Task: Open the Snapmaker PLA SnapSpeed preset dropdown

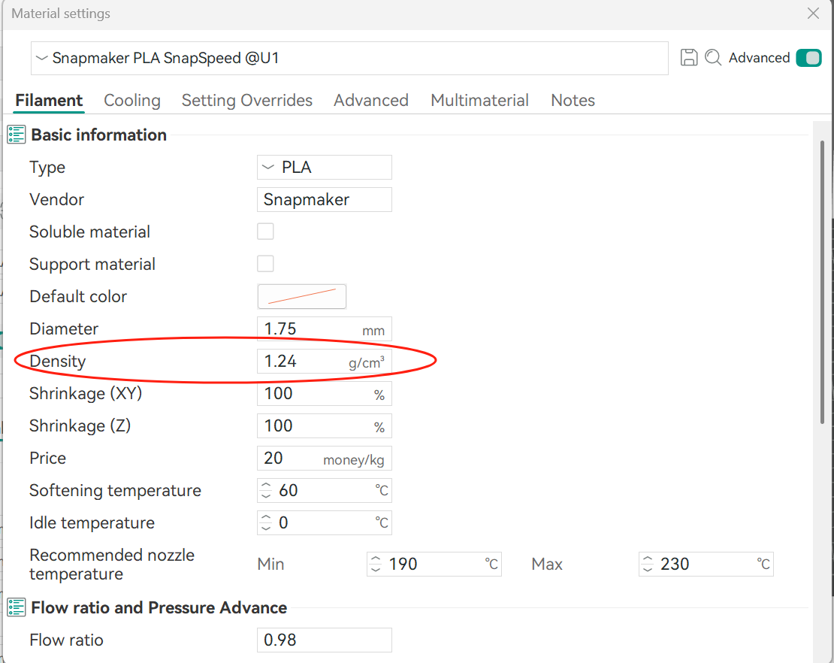Action: [349, 58]
